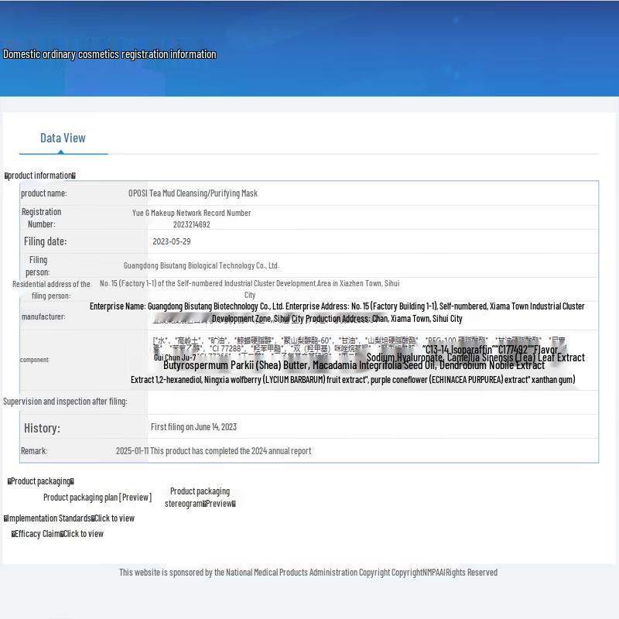Image resolution: width=619 pixels, height=619 pixels.
Task: Click the Remark about 2024 annual report
Action: tap(214, 451)
